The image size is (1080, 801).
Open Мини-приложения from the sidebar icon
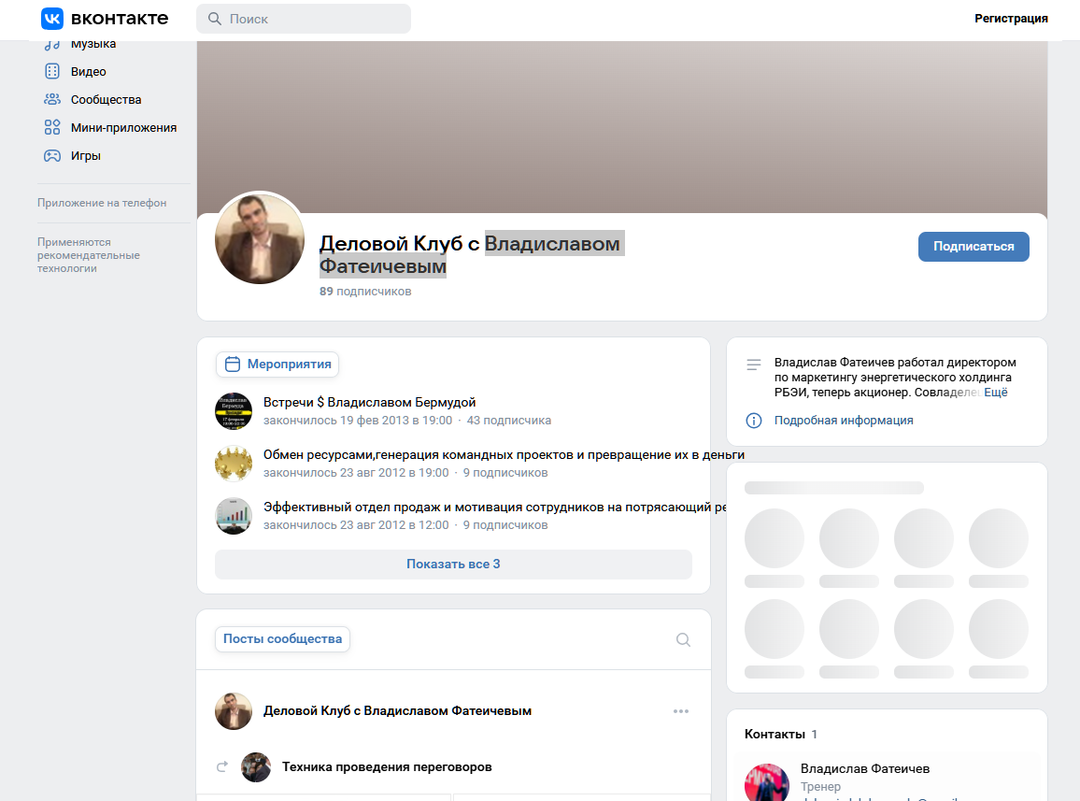click(x=51, y=127)
